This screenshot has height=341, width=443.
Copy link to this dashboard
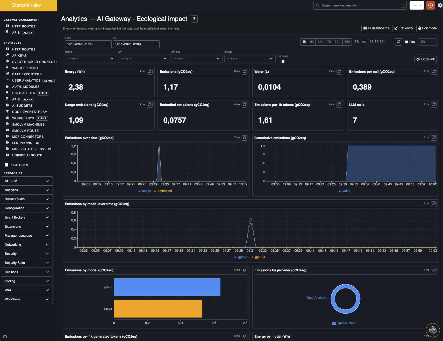(425, 59)
